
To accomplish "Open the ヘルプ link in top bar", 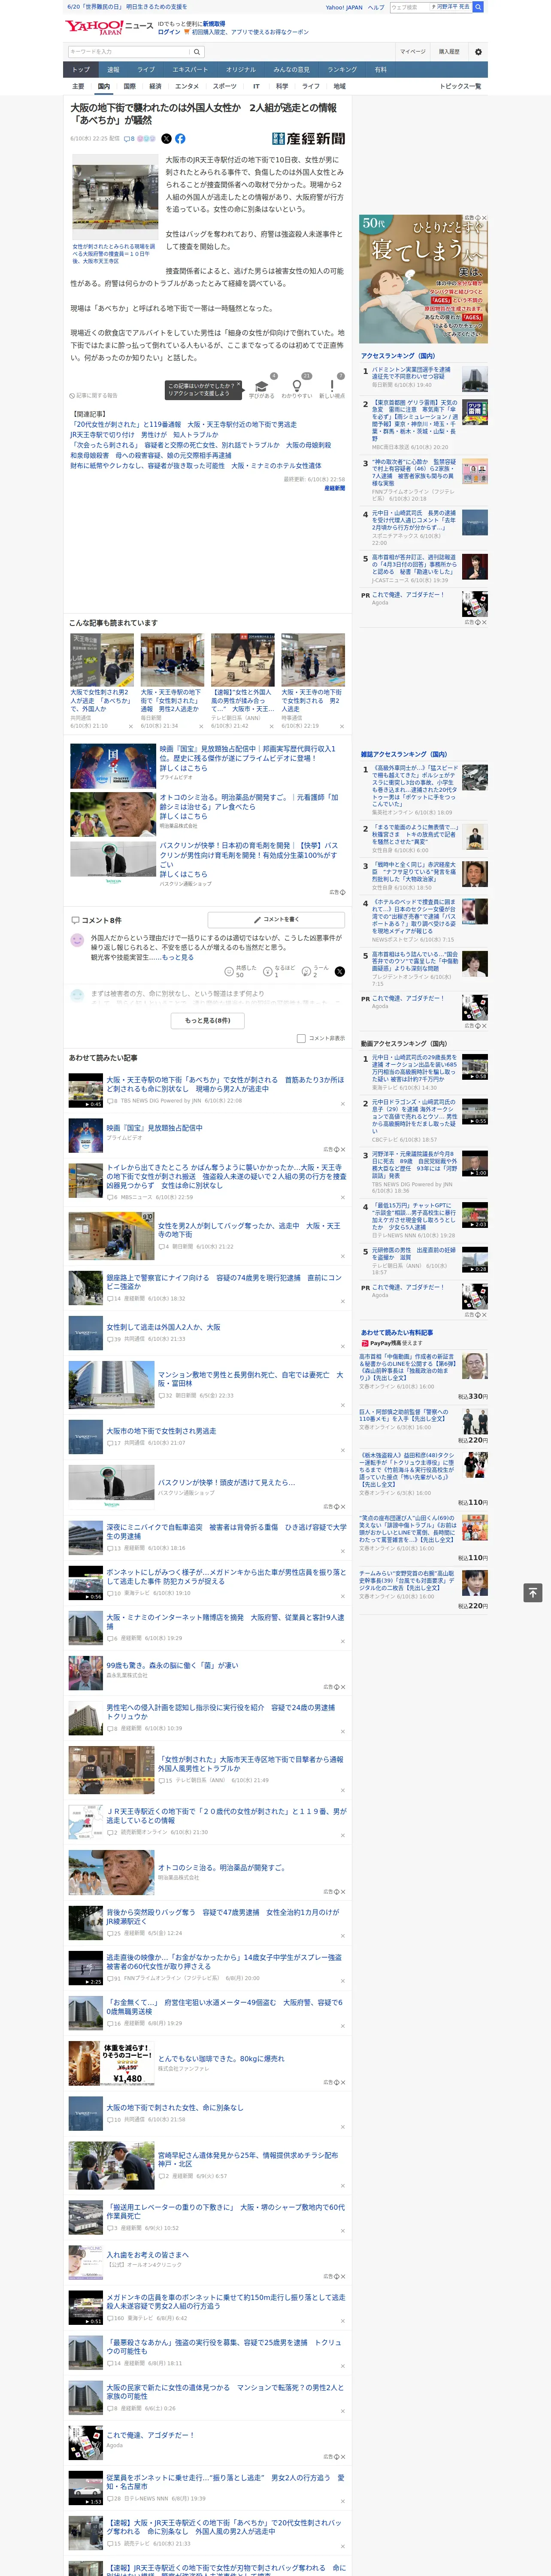I will 376,7.
